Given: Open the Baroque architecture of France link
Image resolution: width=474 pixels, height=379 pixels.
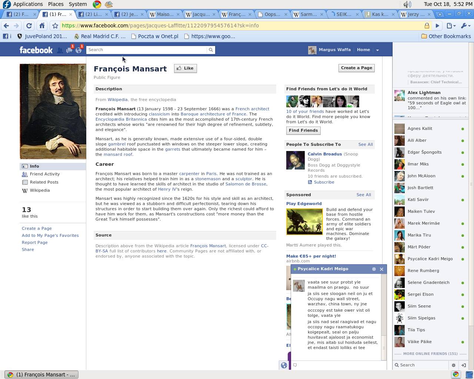Looking at the screenshot, I should [213, 114].
